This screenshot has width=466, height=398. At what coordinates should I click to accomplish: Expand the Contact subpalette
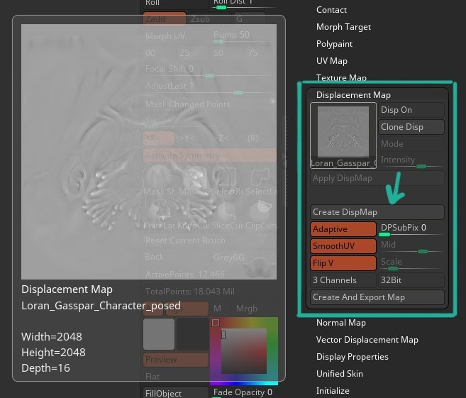point(331,10)
